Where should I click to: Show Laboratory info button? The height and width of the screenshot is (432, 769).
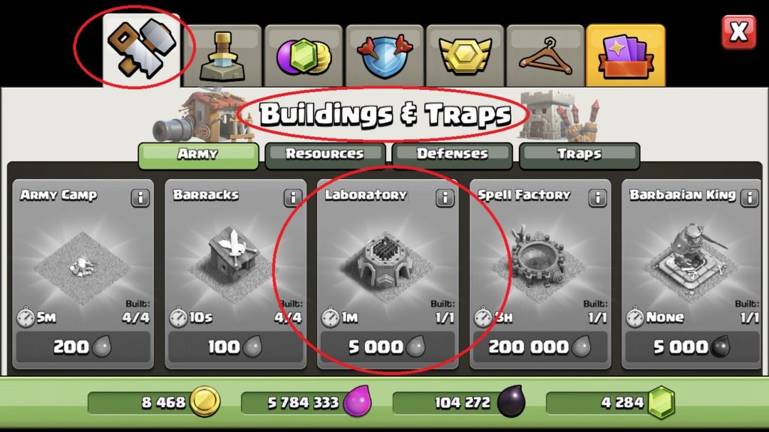445,198
